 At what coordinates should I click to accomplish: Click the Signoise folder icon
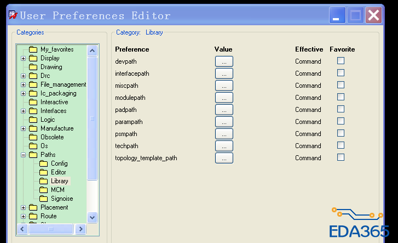(x=44, y=199)
